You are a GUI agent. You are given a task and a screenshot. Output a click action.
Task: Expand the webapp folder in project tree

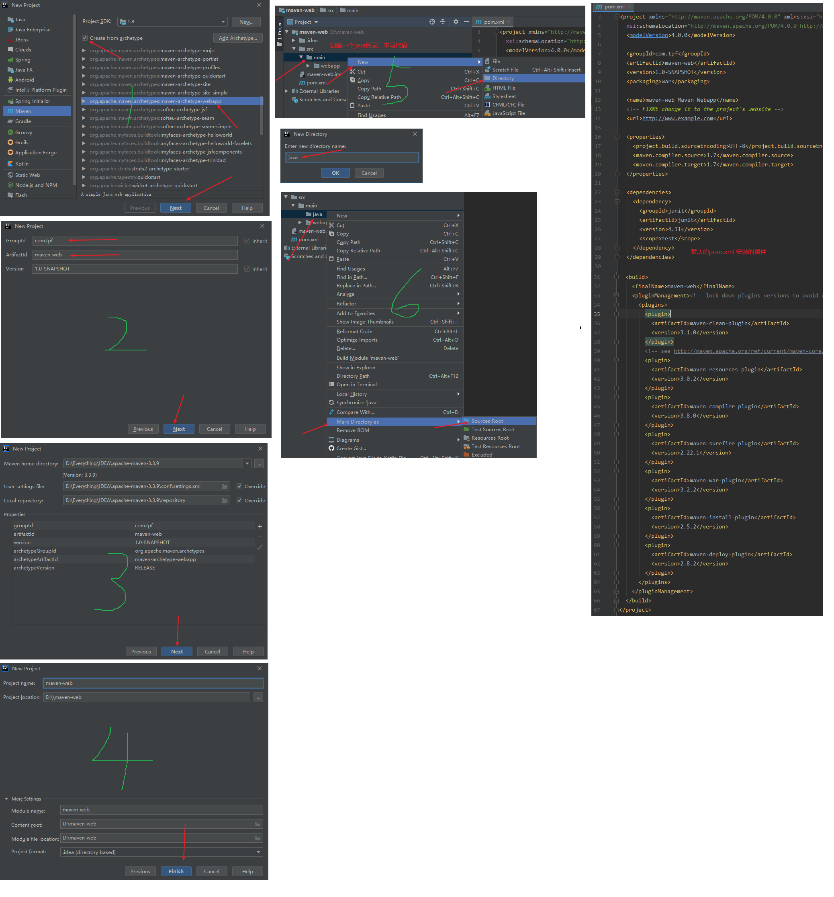click(x=308, y=66)
